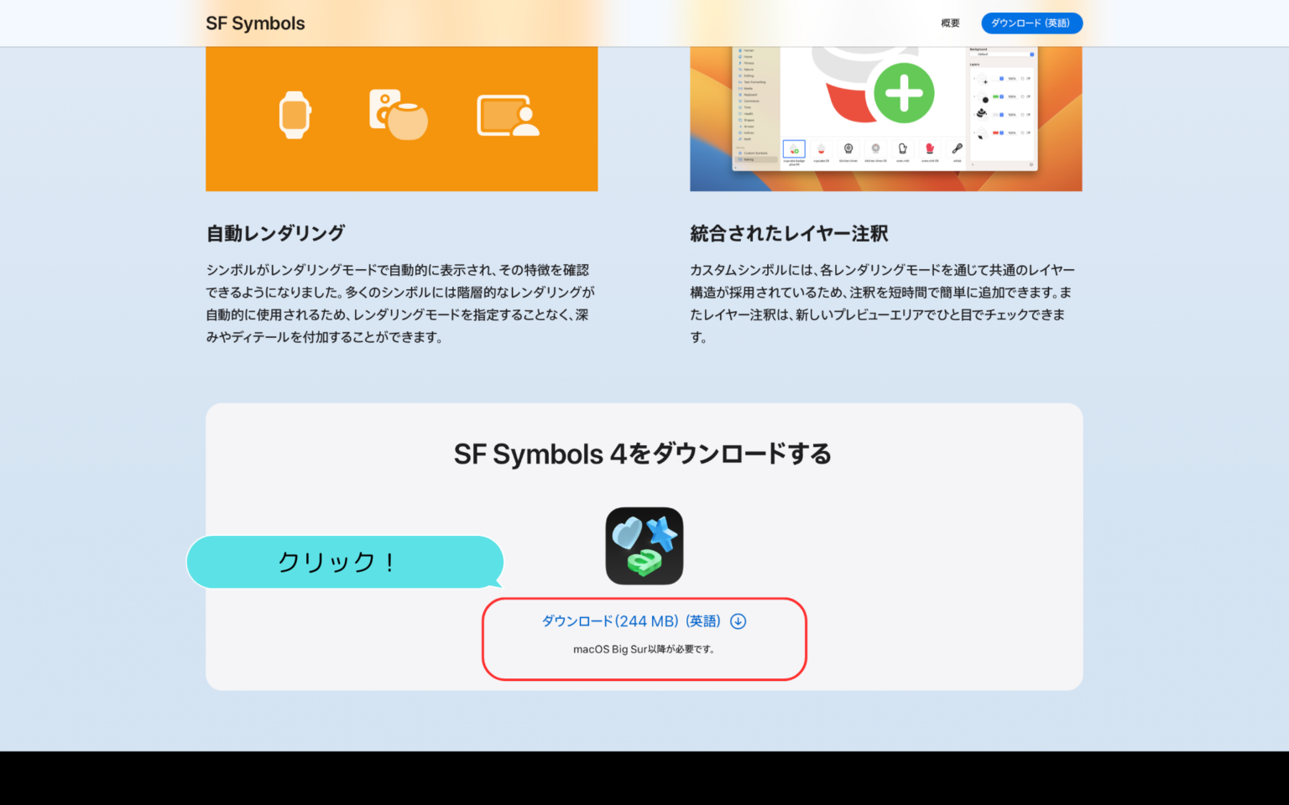
Task: Click the SF Symbols header title
Action: [255, 23]
